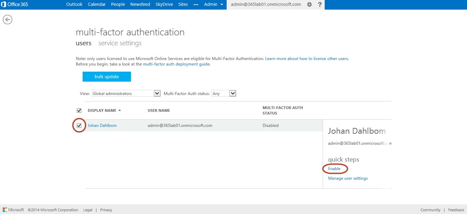467x214 pixels.
Task: Open the more options ellipsis in navigation
Action: (x=196, y=4)
